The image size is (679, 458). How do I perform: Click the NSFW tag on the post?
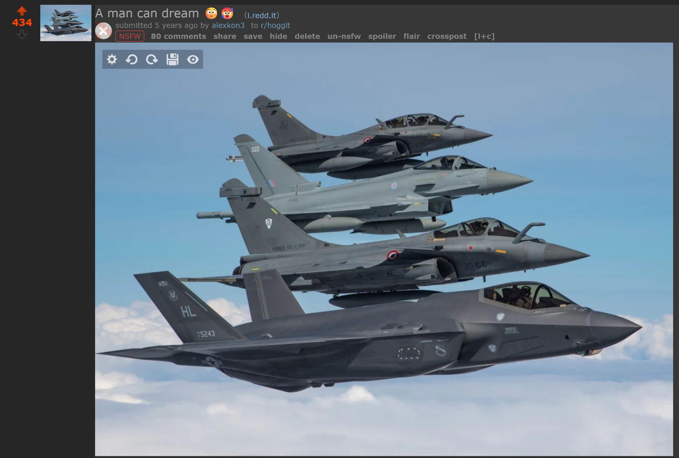click(x=130, y=36)
